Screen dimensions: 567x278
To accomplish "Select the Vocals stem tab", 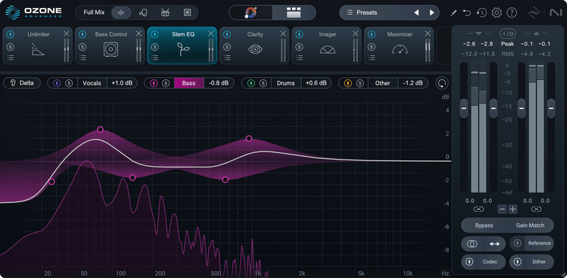I will [92, 83].
